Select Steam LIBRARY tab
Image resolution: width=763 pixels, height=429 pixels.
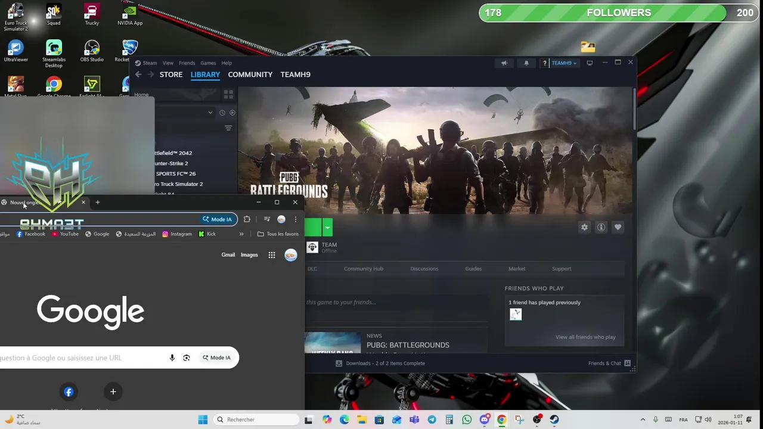(x=205, y=74)
